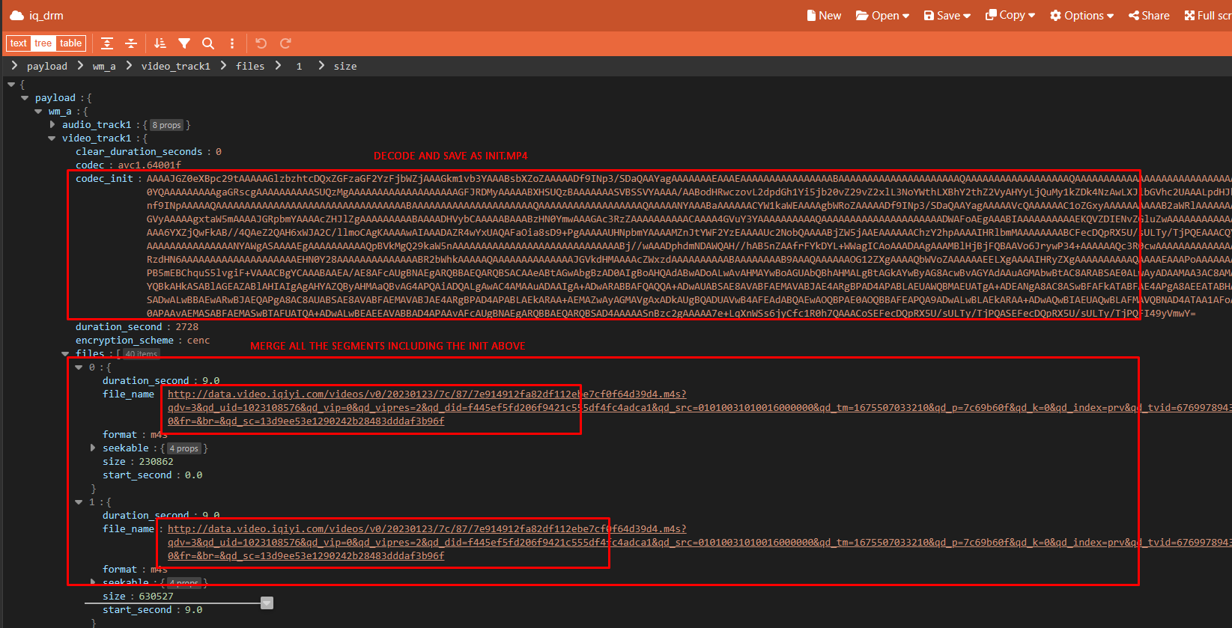Click the Share button
Screen dimensions: 1232x628
(x=1149, y=15)
